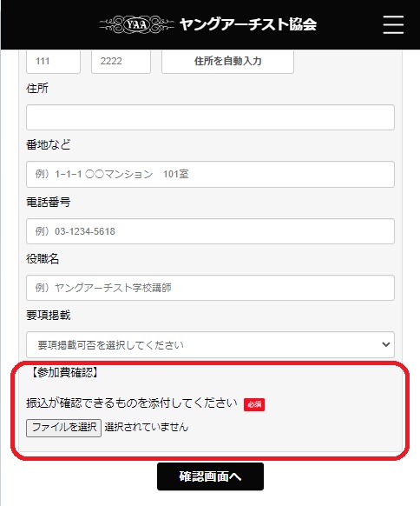Image resolution: width=420 pixels, height=506 pixels.
Task: Click the chevron arrow of 要項掲載 select
Action: [386, 344]
